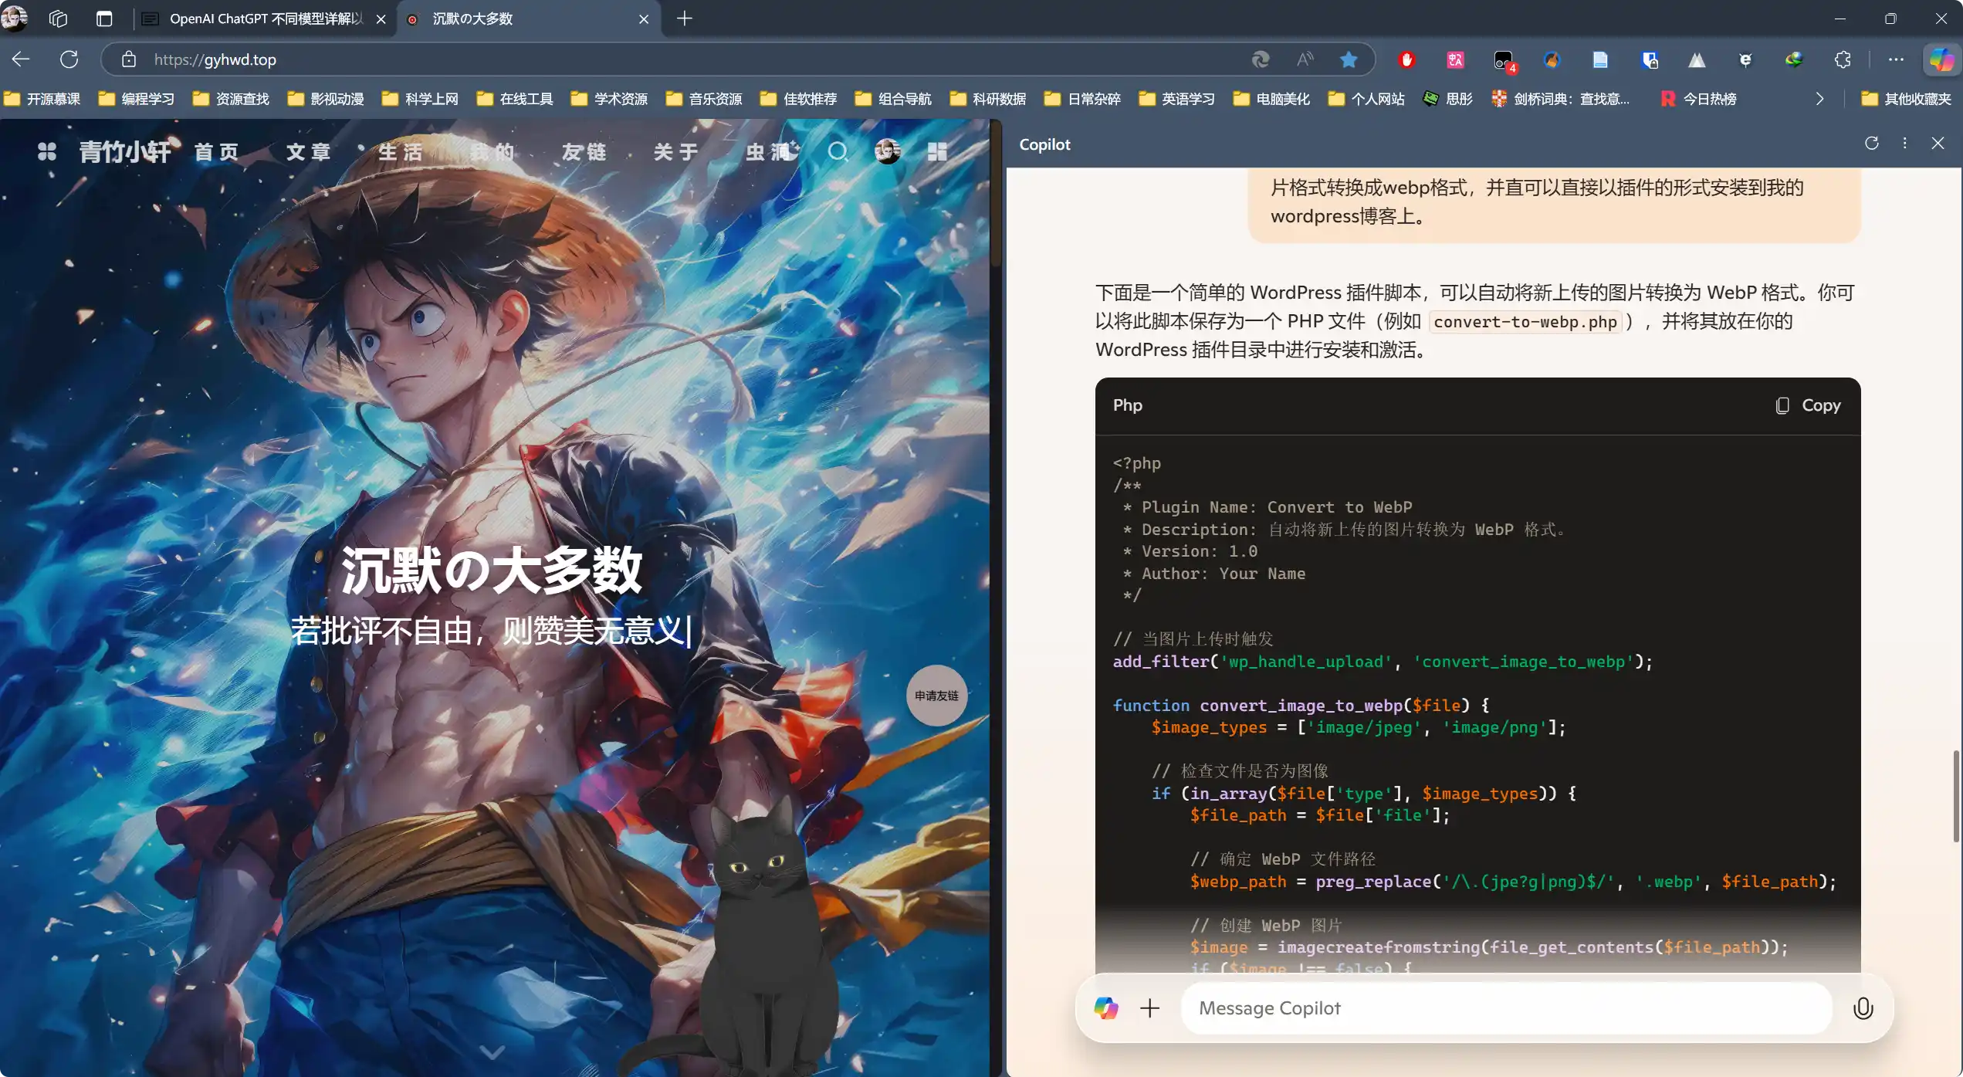Open the site grid panel icon

click(937, 151)
